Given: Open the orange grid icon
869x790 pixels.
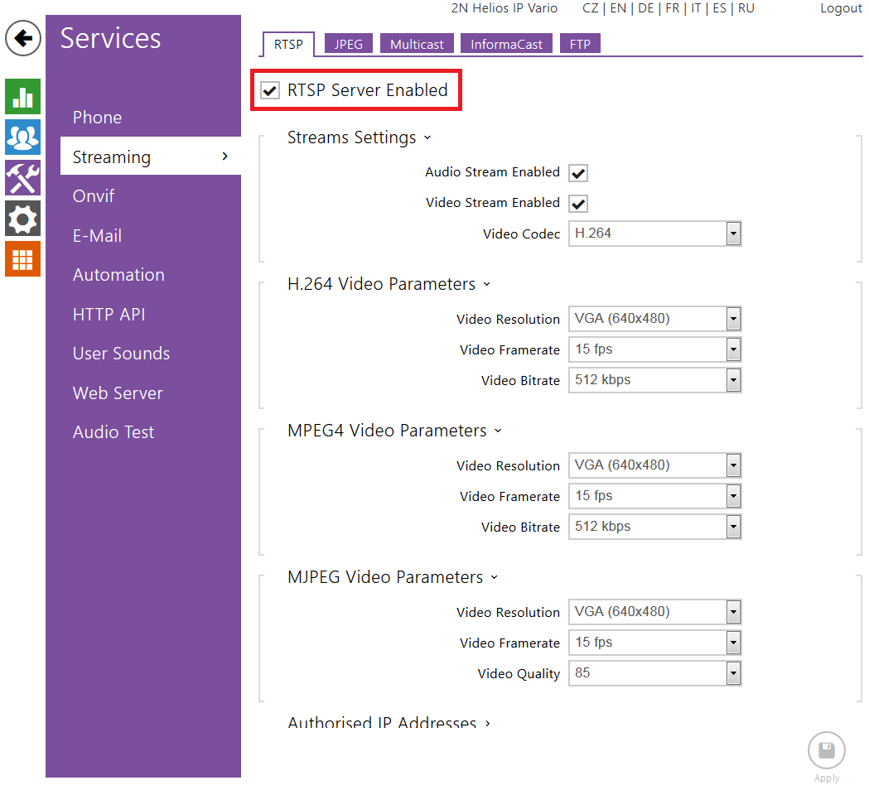Looking at the screenshot, I should coord(22,259).
